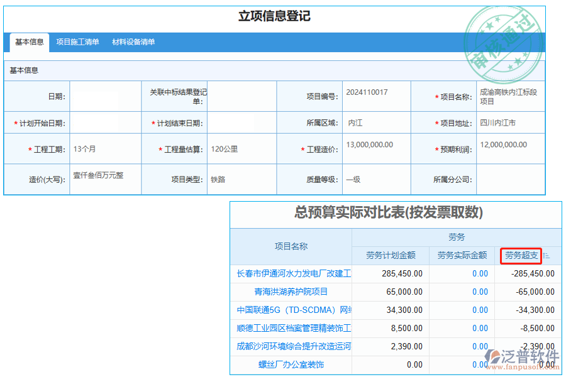
Task: Switch to the 基本信息 tab
Action: pos(30,42)
